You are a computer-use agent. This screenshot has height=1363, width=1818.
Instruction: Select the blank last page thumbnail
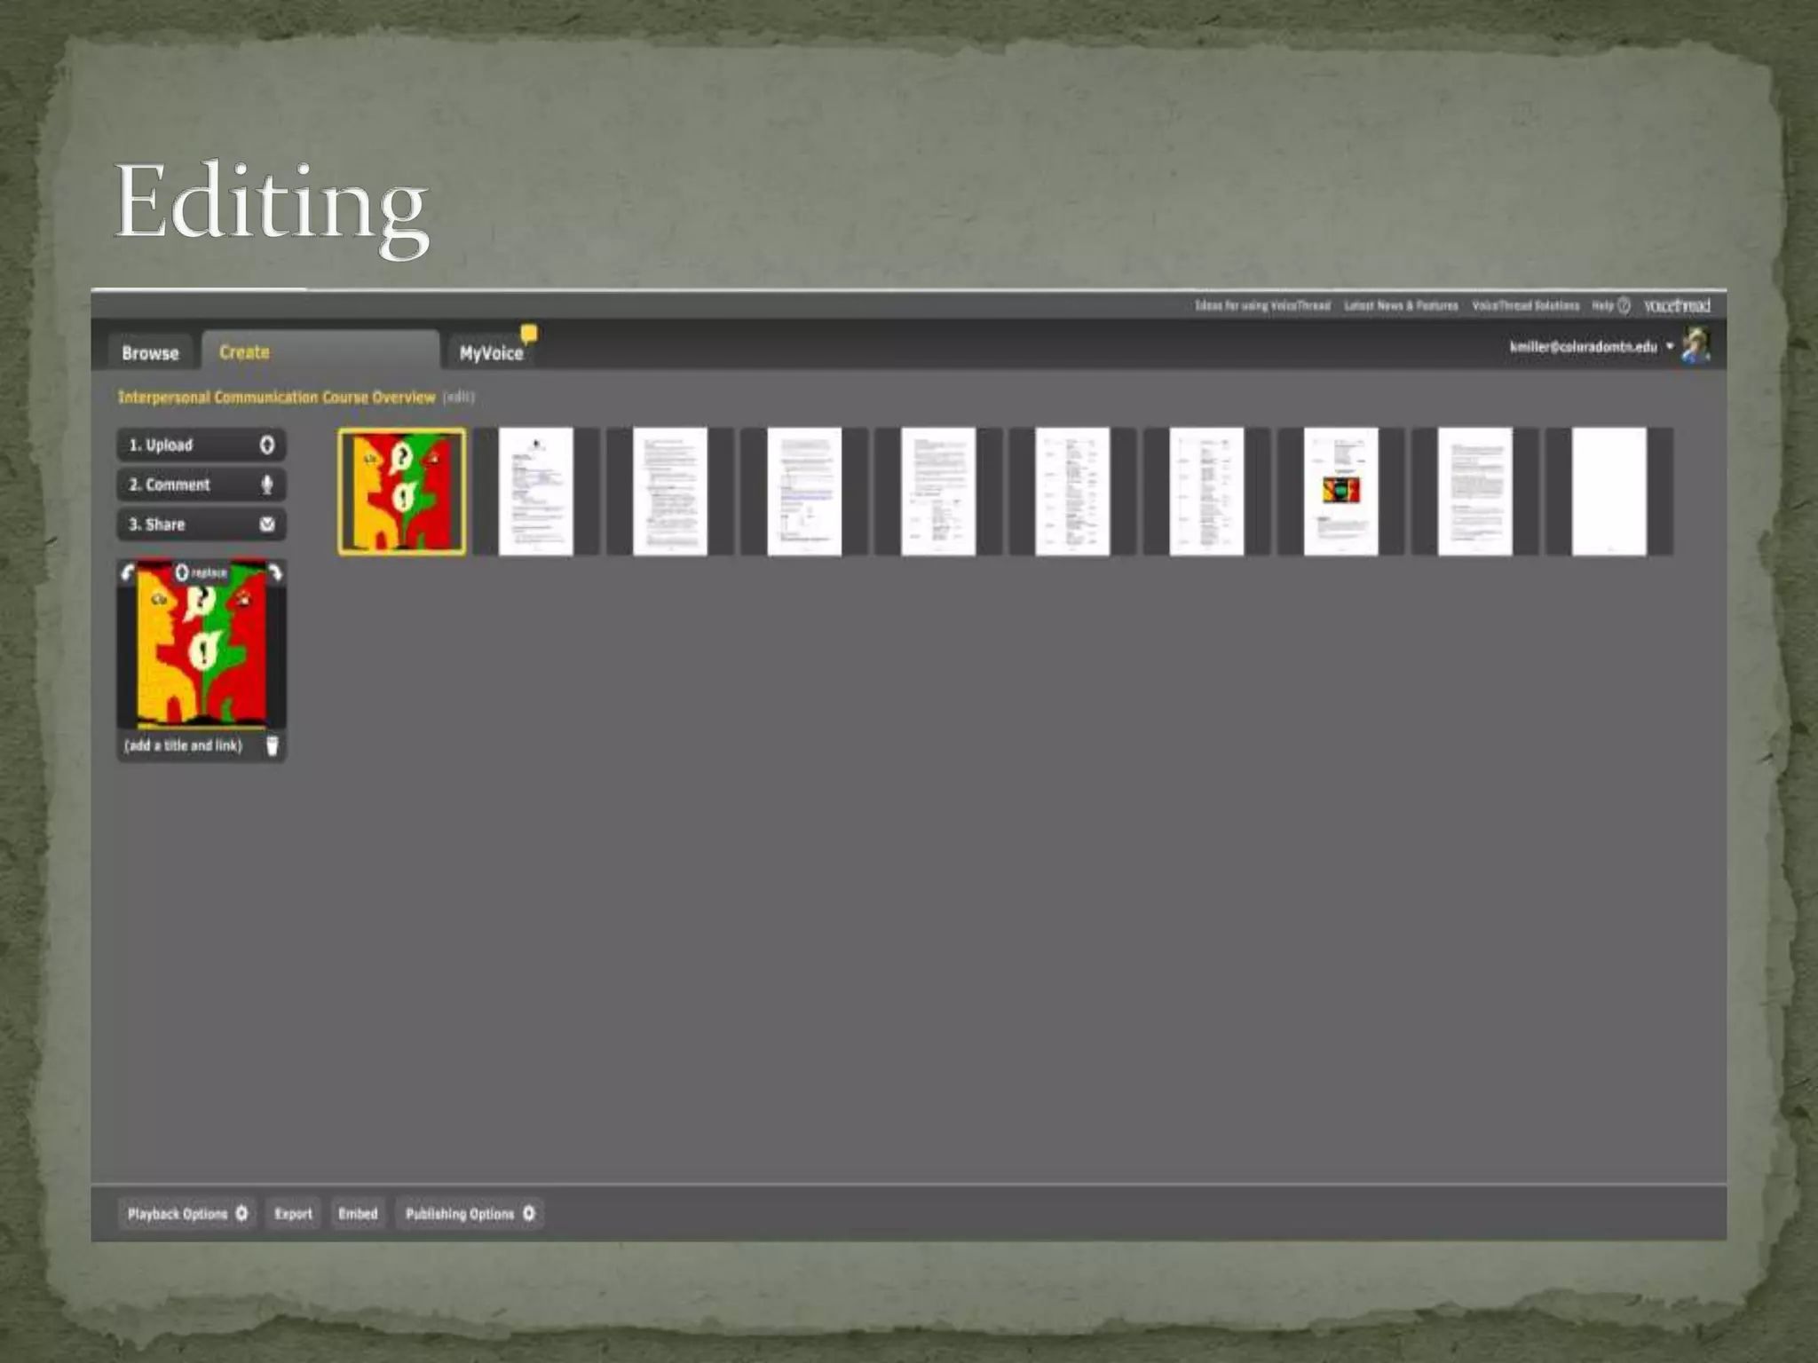[x=1609, y=492]
